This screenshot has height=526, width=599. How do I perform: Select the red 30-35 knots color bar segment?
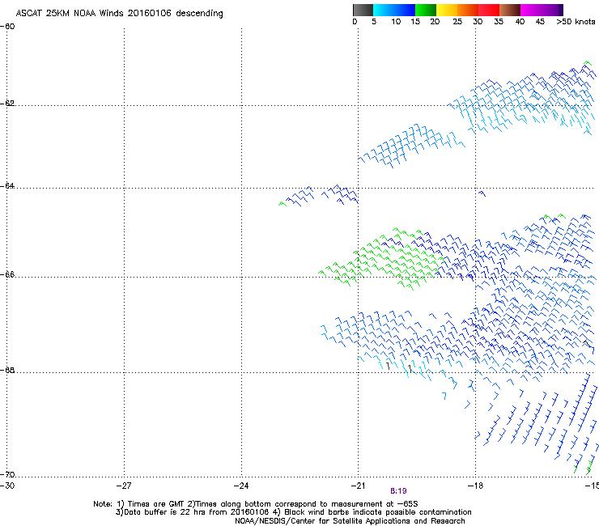click(x=489, y=10)
